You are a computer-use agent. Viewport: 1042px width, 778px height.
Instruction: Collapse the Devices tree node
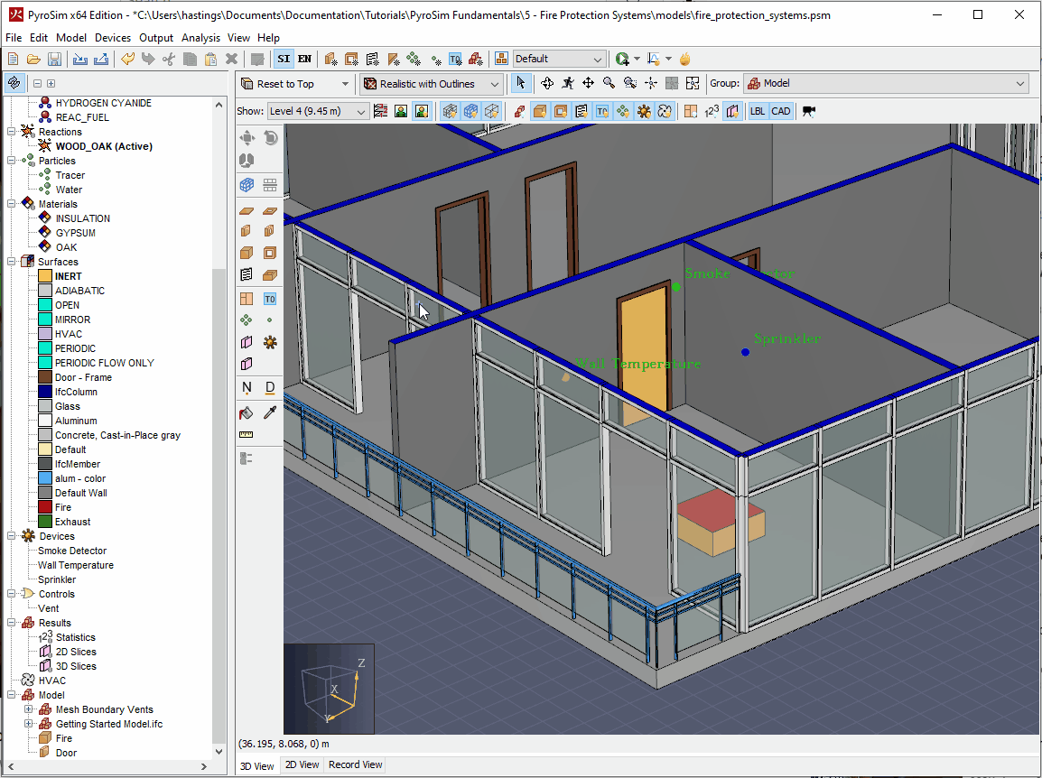click(x=12, y=536)
